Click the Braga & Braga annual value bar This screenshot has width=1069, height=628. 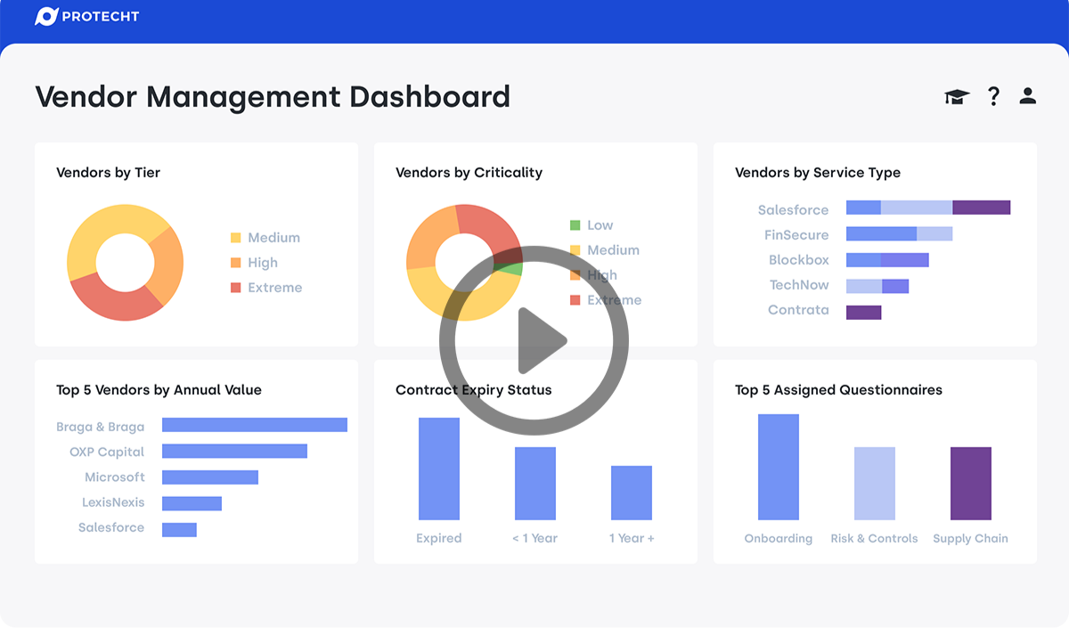pos(255,425)
